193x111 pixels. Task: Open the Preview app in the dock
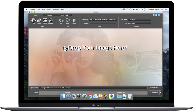tap(95, 96)
